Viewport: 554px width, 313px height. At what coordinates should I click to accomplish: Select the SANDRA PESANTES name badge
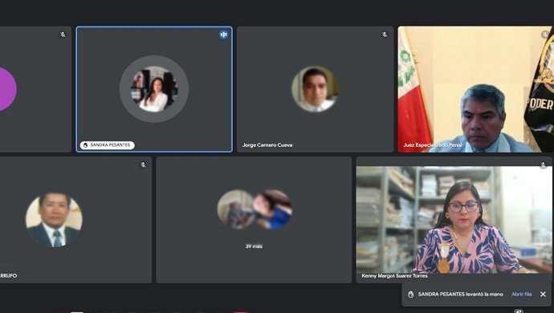point(108,145)
